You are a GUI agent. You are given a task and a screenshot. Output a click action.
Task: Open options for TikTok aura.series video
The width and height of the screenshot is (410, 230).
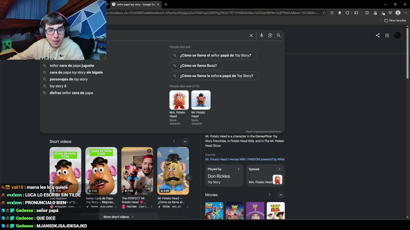tap(116, 207)
